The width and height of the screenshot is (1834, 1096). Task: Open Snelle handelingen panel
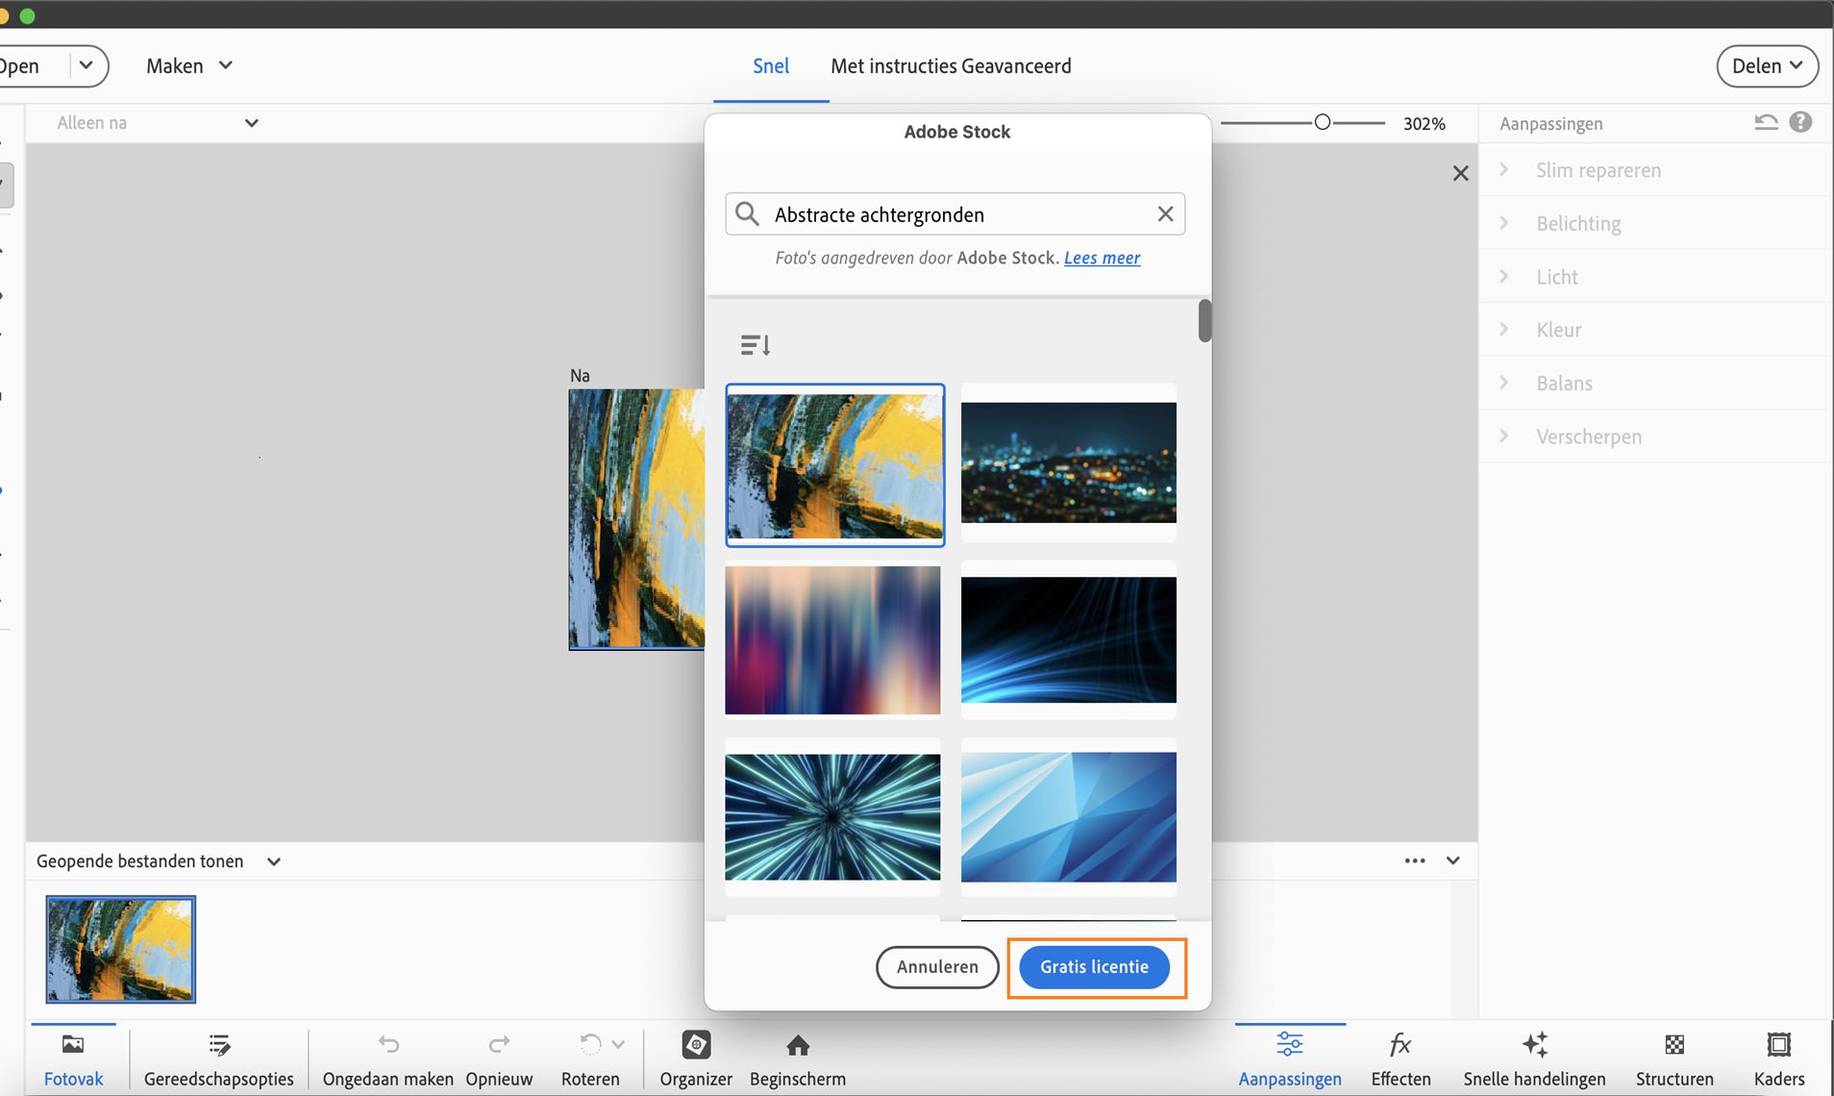pyautogui.click(x=1534, y=1058)
